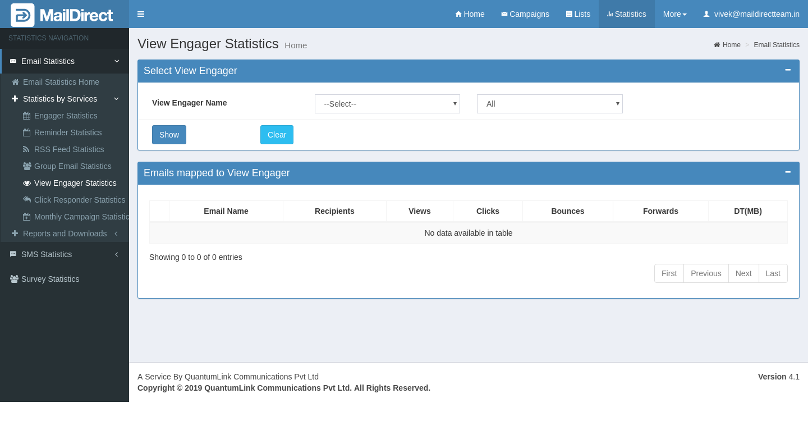This screenshot has height=430, width=808.
Task: Go to Lists in the top navigation
Action: 578,14
